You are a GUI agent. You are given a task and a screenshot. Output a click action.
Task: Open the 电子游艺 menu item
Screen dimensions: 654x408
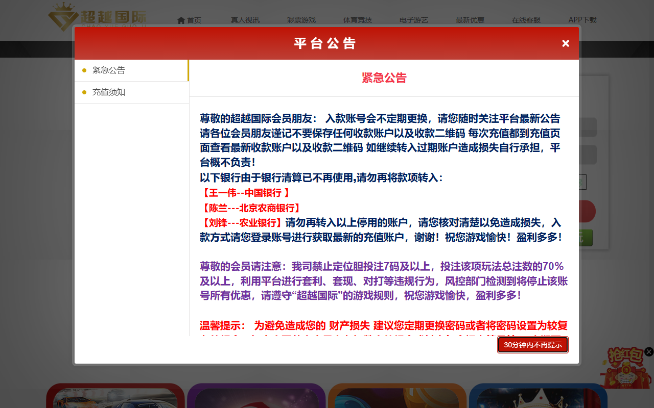[x=414, y=20]
